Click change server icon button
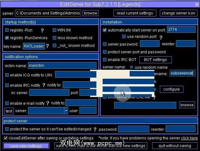The image size is (200, 151). click(x=178, y=13)
